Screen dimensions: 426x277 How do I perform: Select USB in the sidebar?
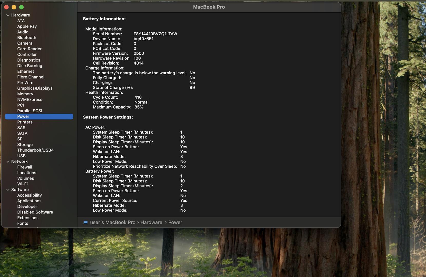coord(21,156)
